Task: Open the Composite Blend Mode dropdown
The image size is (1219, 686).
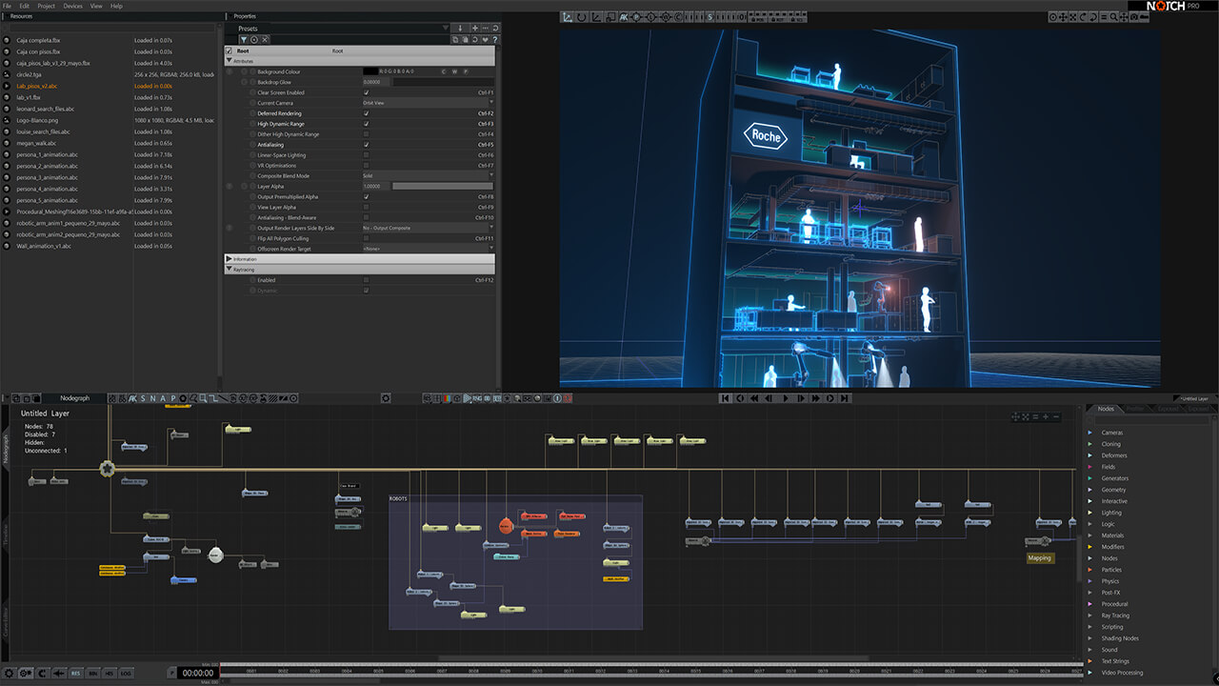Action: (x=428, y=176)
